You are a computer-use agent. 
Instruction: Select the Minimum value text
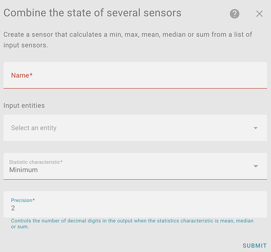pos(23,170)
